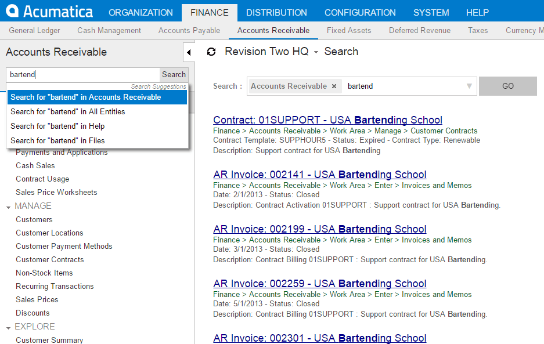Screen dimensions: 544x344
Task: Click the refresh icon beside Revision Two HQ
Action: [x=211, y=52]
